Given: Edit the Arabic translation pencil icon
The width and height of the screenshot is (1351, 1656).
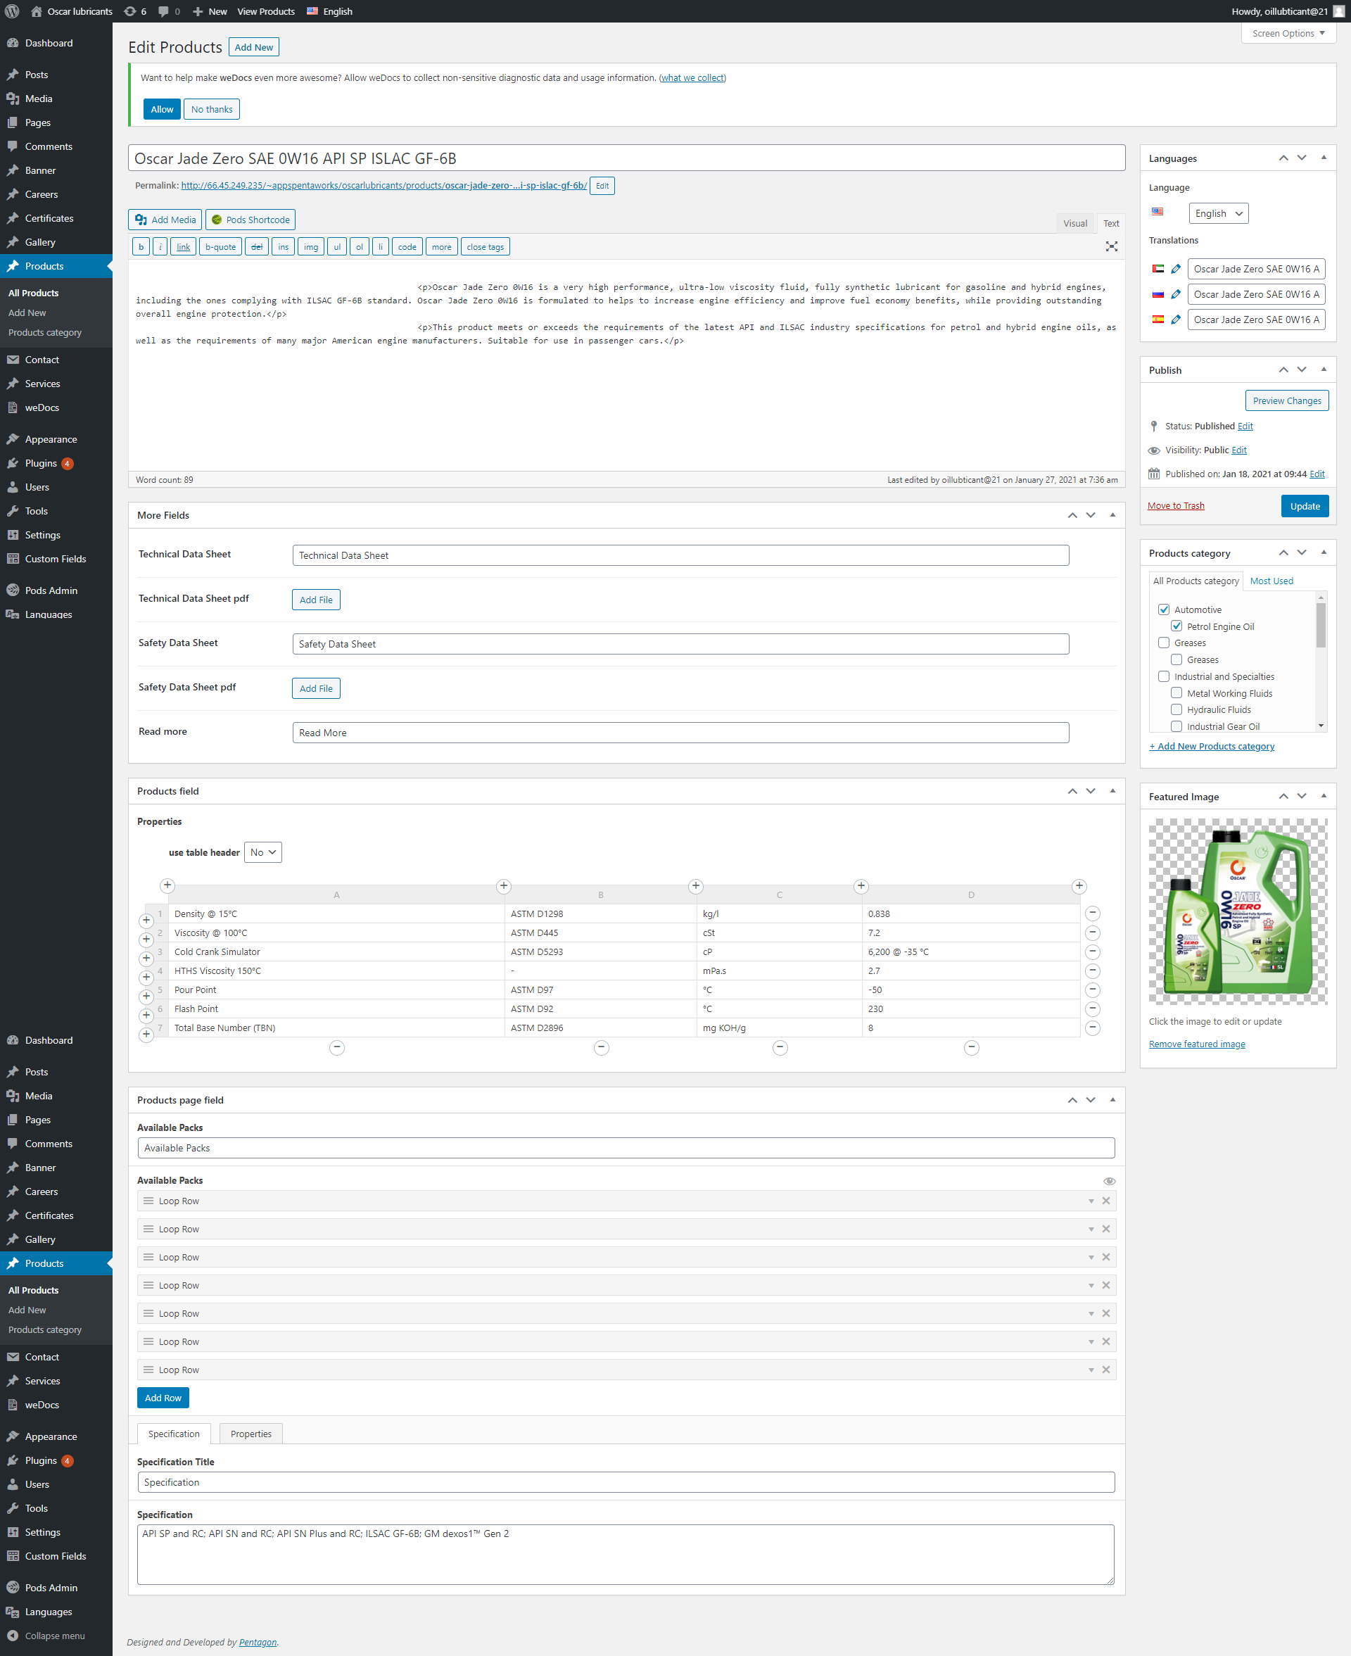Looking at the screenshot, I should pyautogui.click(x=1176, y=270).
